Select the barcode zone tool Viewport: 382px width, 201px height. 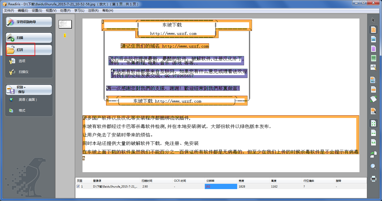(x=374, y=58)
